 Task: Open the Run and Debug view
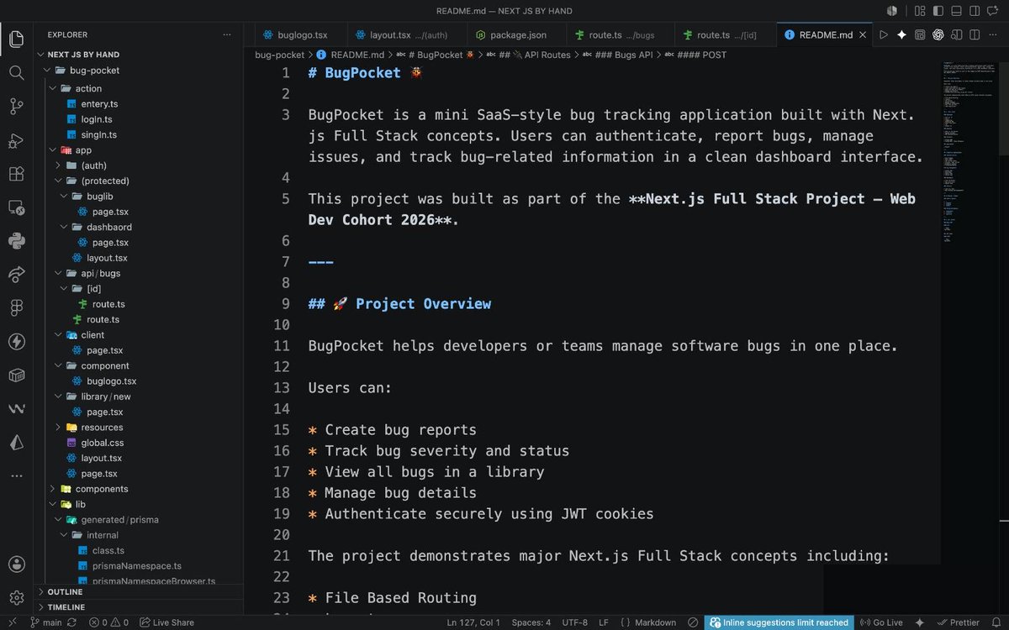pyautogui.click(x=16, y=140)
